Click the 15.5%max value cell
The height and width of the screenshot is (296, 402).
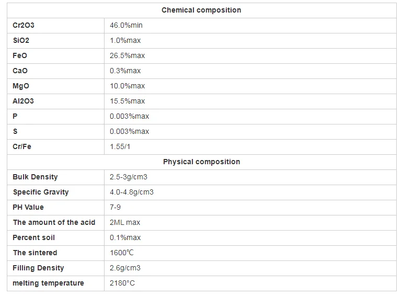127,101
